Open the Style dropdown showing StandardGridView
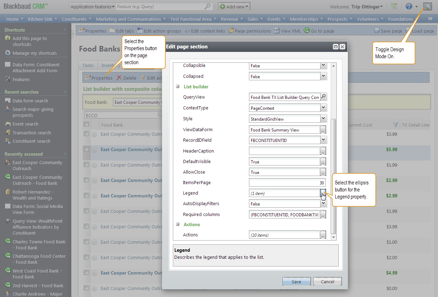Screen dimensions: 438x297 coord(323,119)
